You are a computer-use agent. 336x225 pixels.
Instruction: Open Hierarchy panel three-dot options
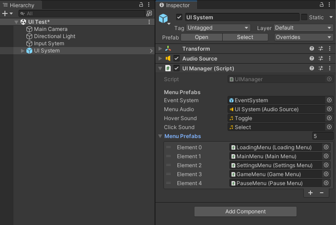coord(149,4)
